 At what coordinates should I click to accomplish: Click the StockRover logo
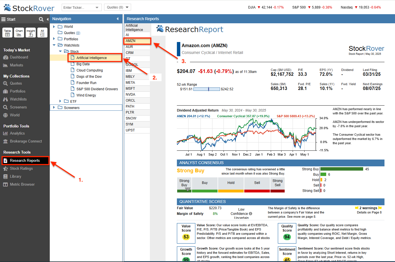click(29, 8)
